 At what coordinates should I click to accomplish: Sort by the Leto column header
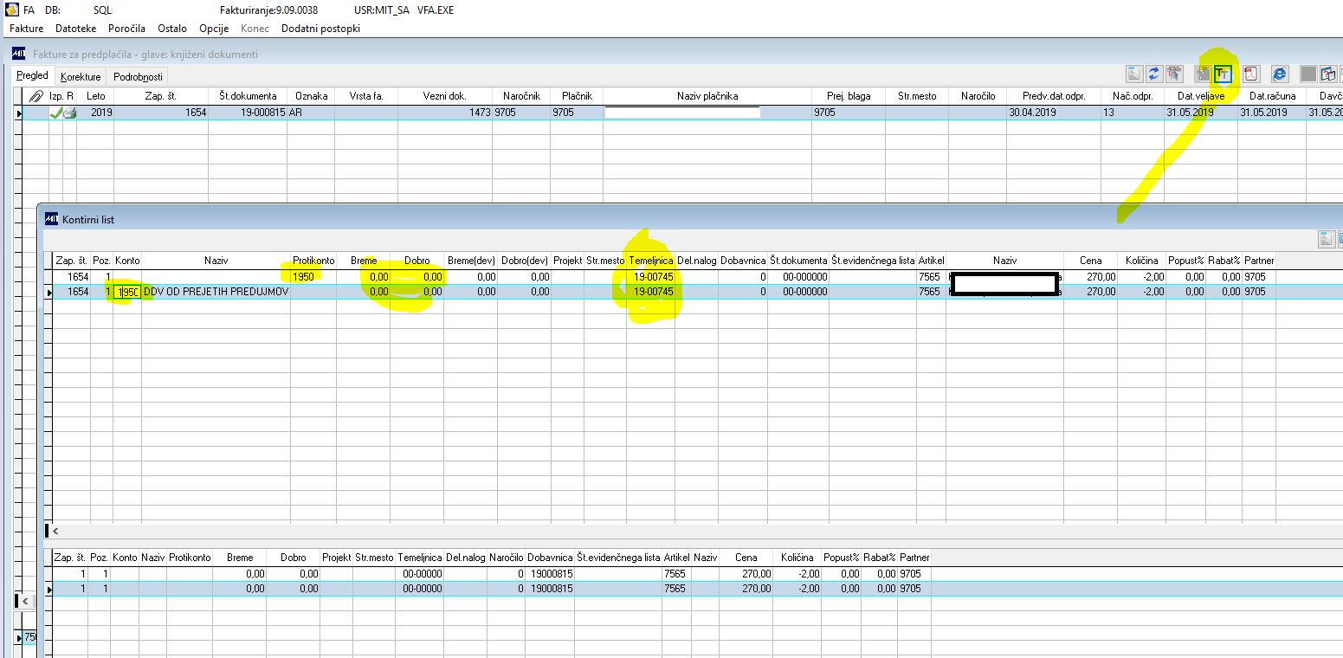pos(96,96)
